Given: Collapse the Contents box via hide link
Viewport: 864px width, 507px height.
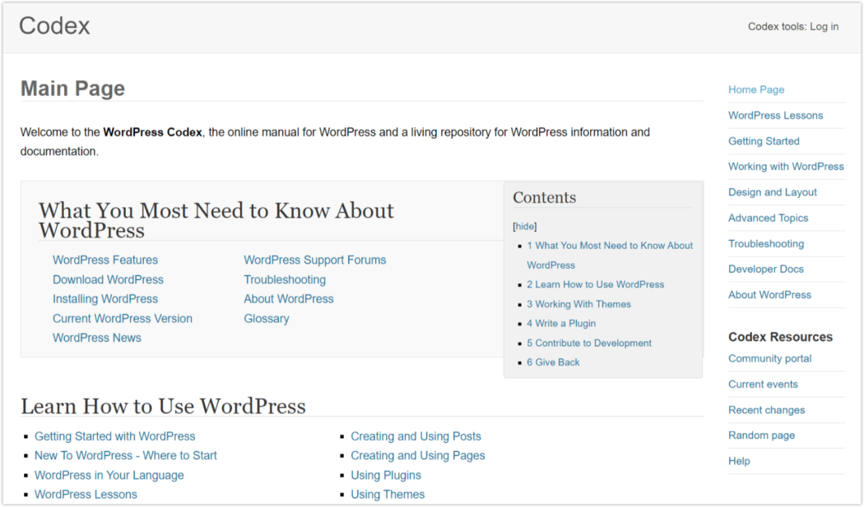Looking at the screenshot, I should coord(525,226).
